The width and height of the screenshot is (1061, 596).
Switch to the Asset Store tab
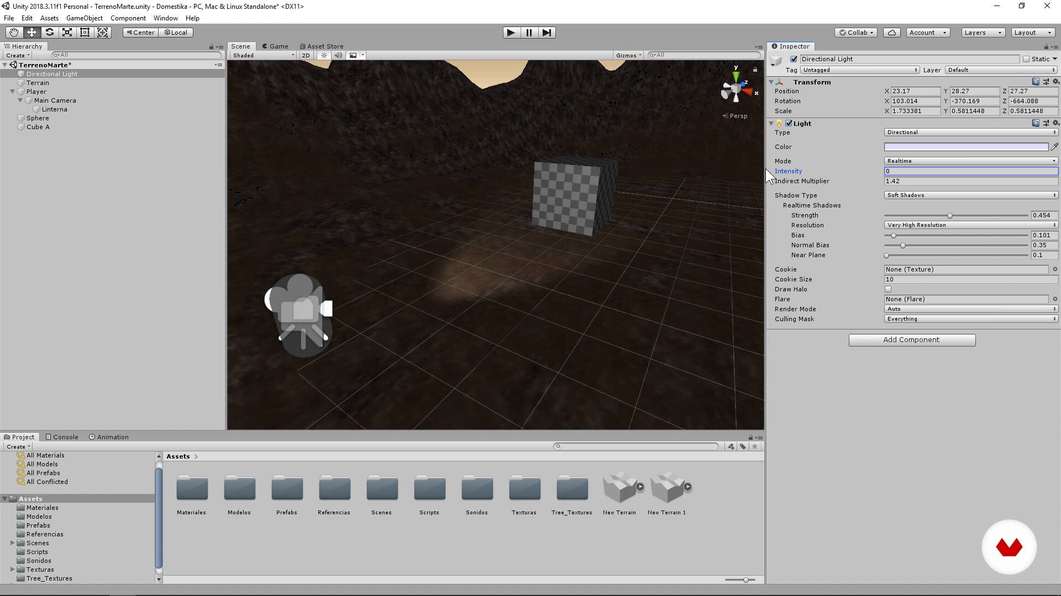pos(322,46)
